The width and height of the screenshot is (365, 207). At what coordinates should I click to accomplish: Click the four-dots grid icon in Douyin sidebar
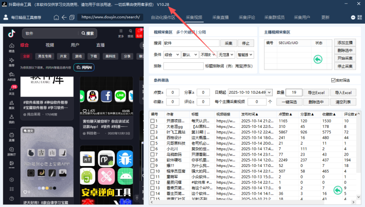coord(12,189)
